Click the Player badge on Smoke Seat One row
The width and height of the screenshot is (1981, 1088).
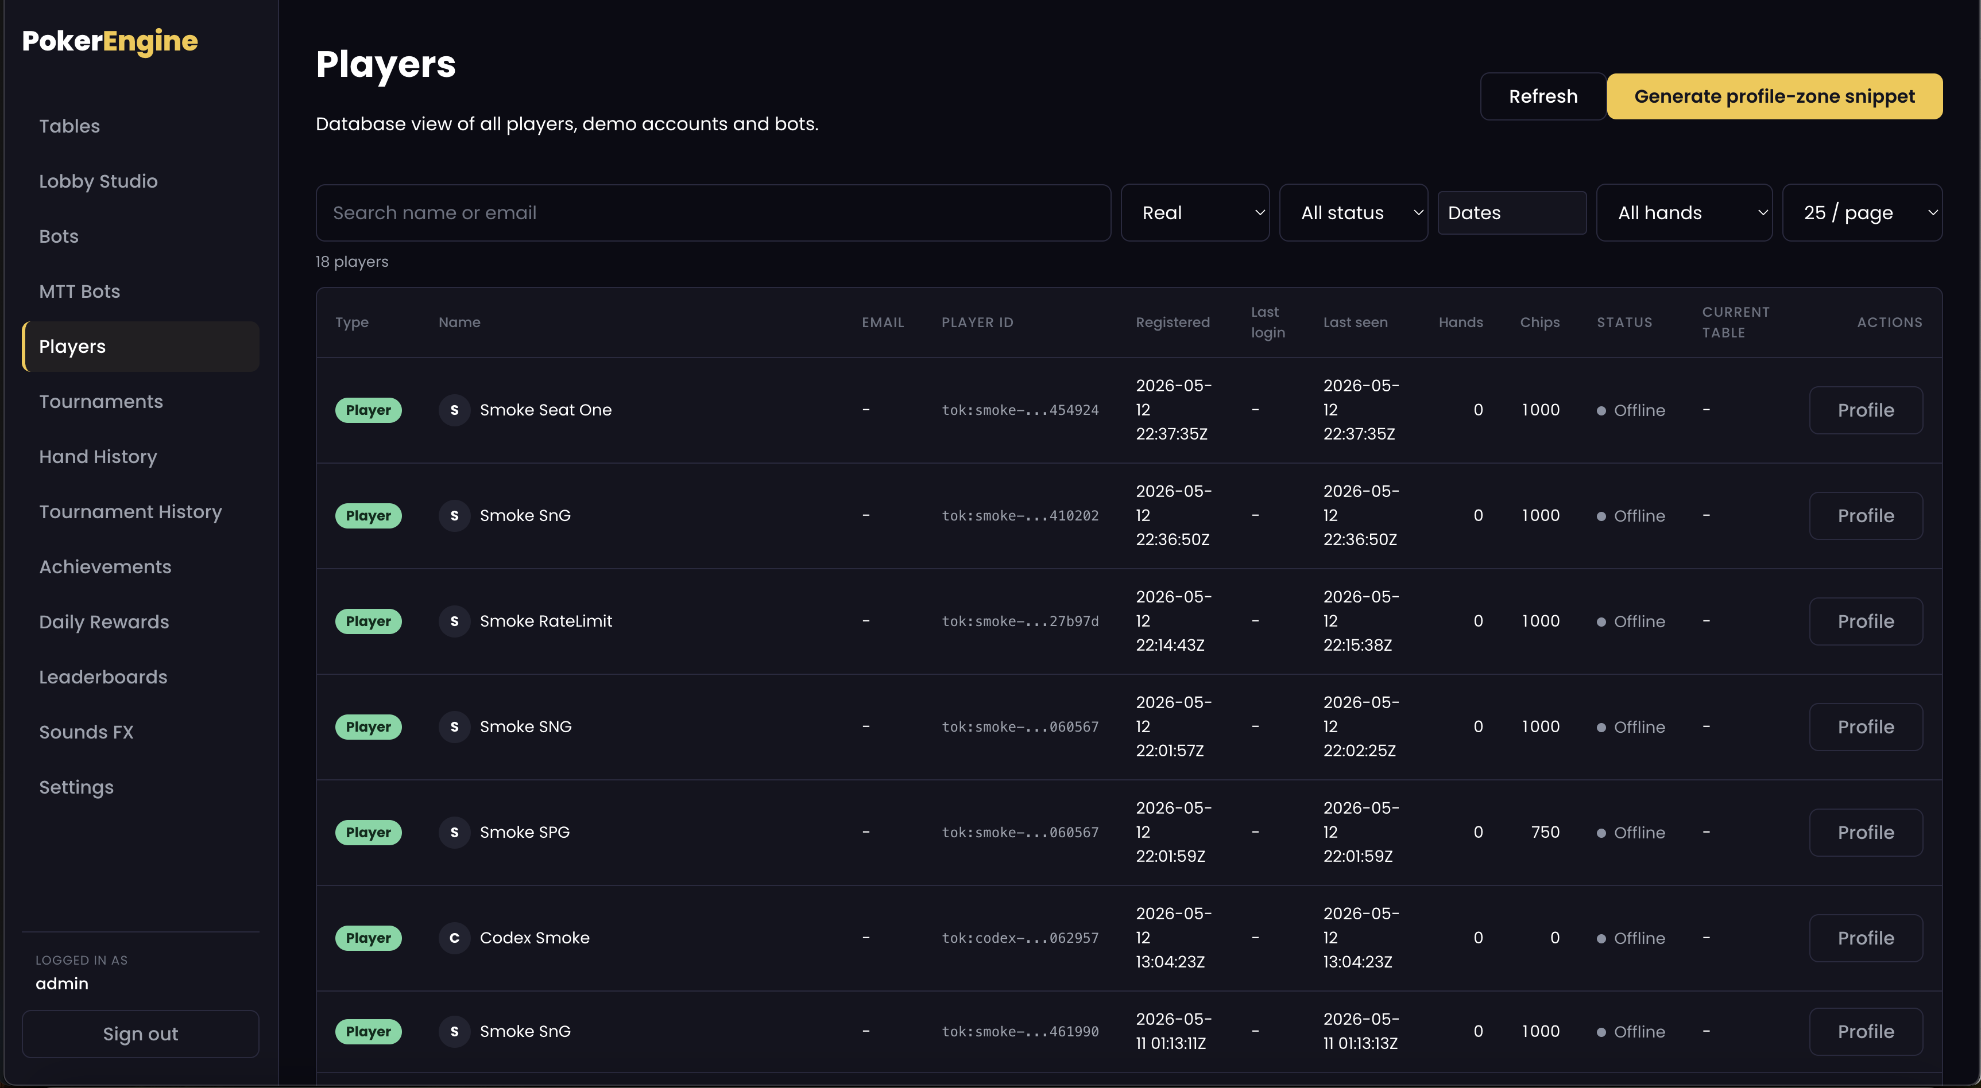pyautogui.click(x=369, y=410)
